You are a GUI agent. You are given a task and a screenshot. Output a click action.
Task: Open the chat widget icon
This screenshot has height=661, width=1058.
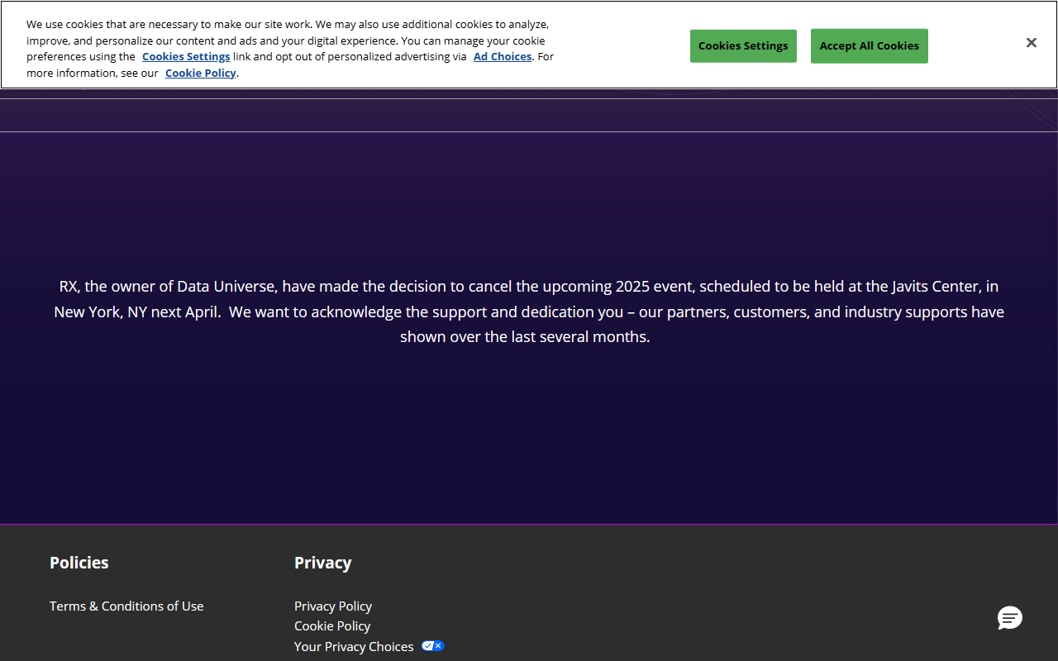1010,618
